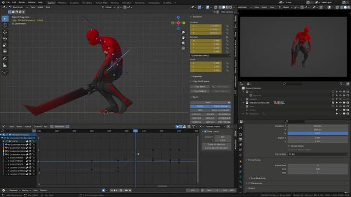
Task: Toggle eye on X Quaternion Rotation channel
Action: coord(6,148)
